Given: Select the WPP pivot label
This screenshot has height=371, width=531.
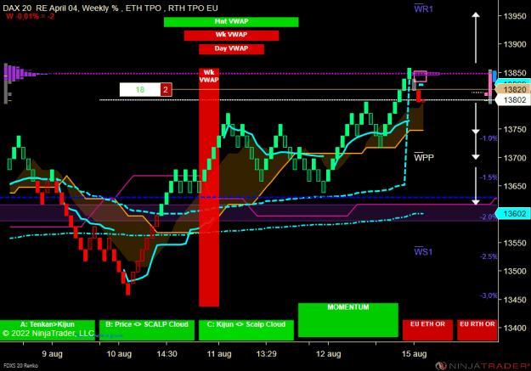Looking at the screenshot, I should tap(424, 157).
